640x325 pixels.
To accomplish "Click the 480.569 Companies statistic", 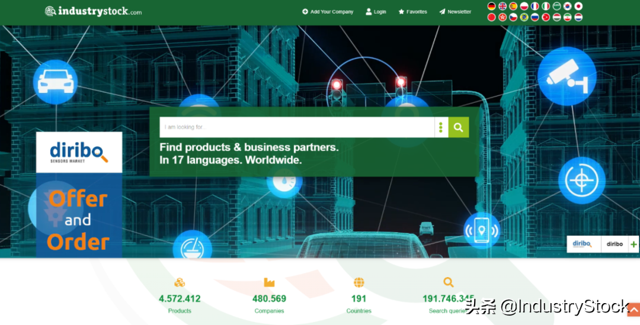I will [x=269, y=299].
